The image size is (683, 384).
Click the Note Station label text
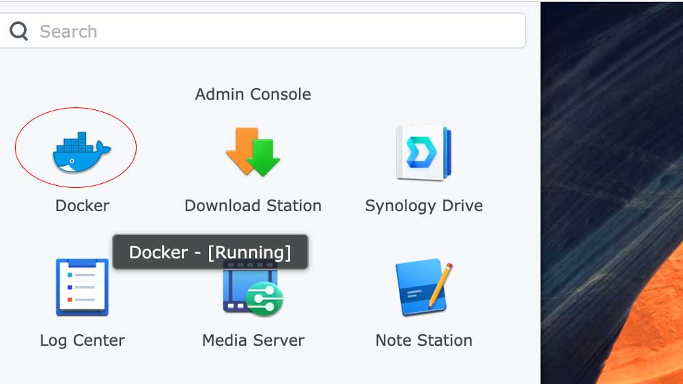(x=424, y=340)
